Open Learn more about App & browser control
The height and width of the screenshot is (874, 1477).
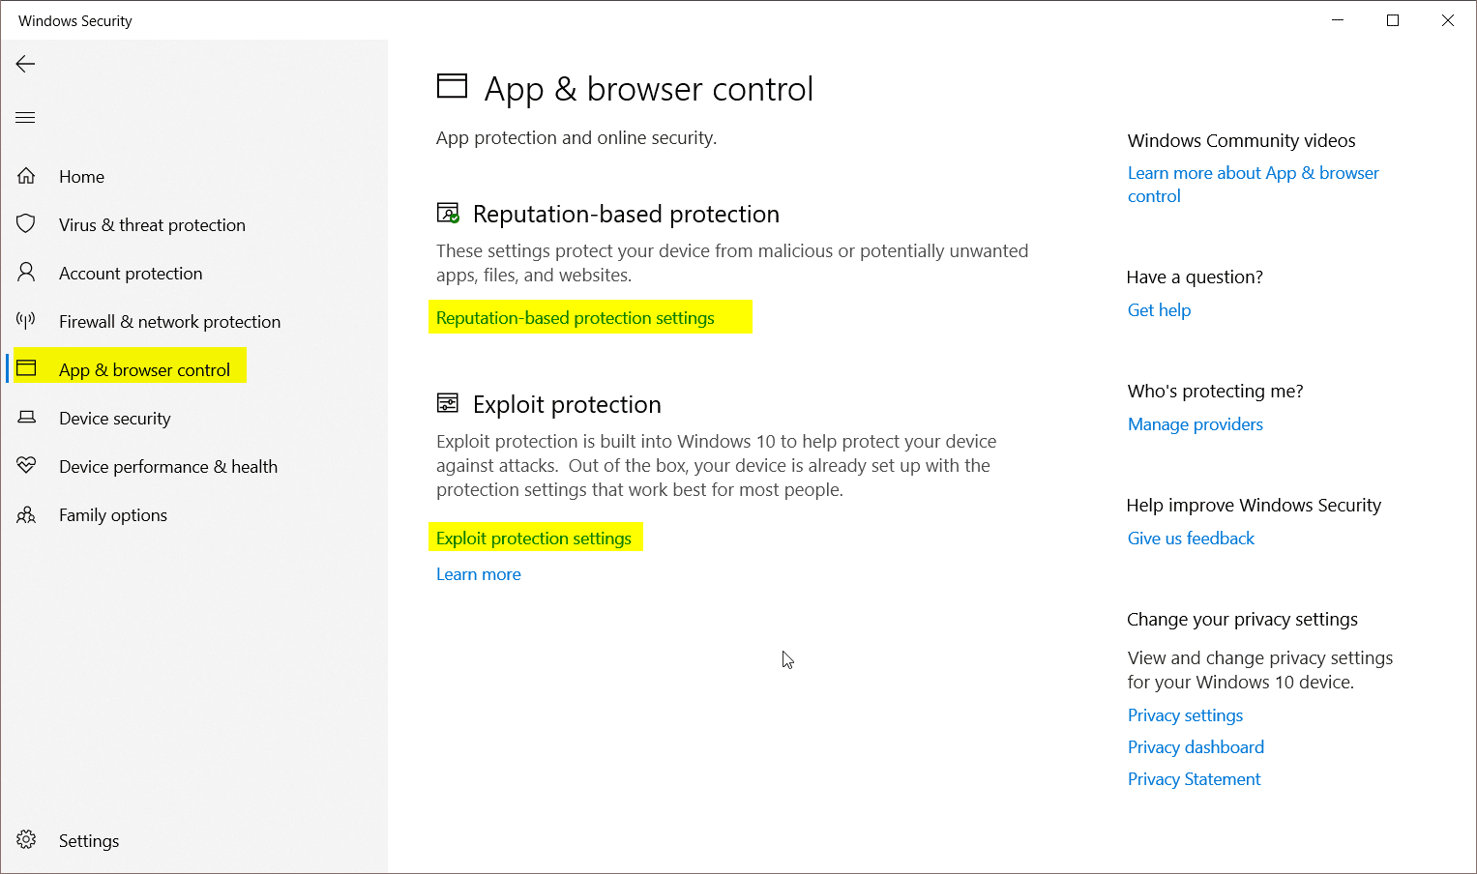point(1254,185)
